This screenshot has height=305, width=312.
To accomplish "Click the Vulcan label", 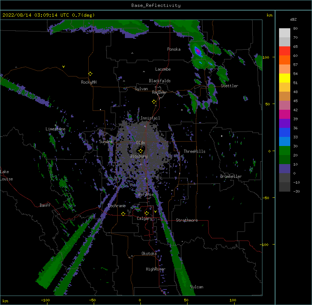I will (x=197, y=287).
